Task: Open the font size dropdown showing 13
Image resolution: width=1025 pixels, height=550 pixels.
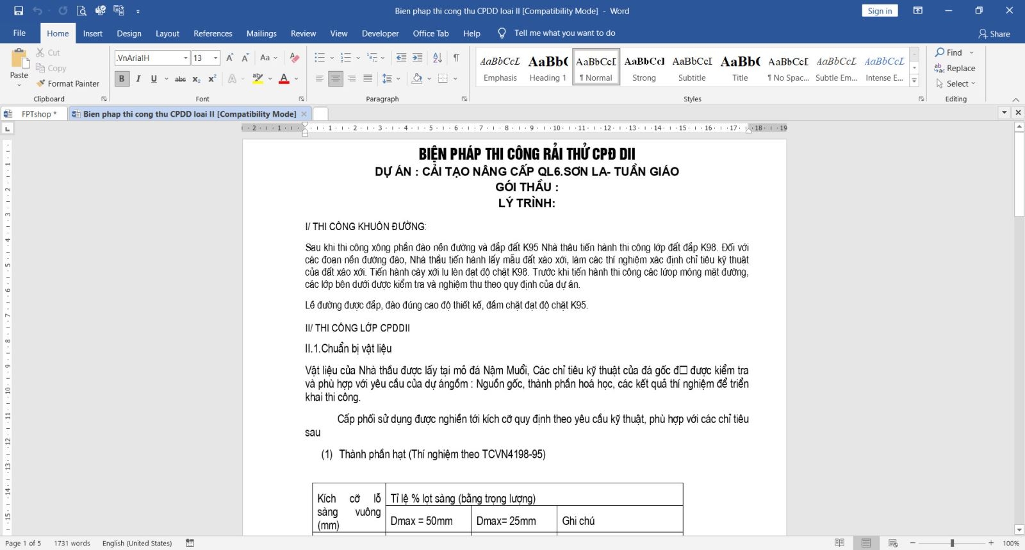Action: pos(216,58)
